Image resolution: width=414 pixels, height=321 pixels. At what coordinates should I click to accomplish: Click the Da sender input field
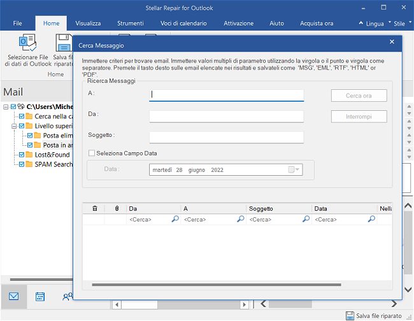tap(227, 117)
